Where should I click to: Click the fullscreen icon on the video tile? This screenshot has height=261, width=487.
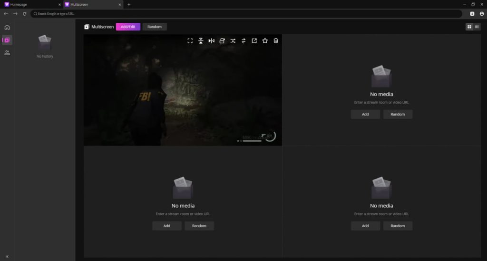point(190,41)
